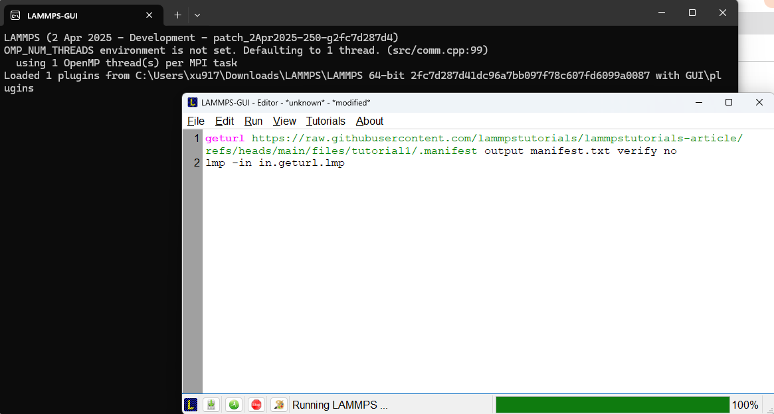Click the Stop run button in status bar
Screen dimensions: 774x414
pos(256,405)
